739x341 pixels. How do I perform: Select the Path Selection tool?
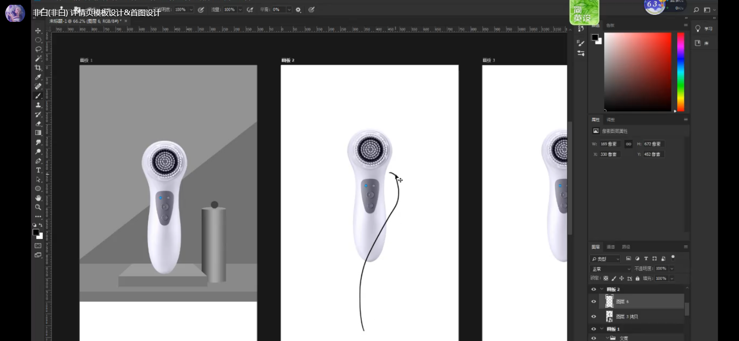(38, 179)
